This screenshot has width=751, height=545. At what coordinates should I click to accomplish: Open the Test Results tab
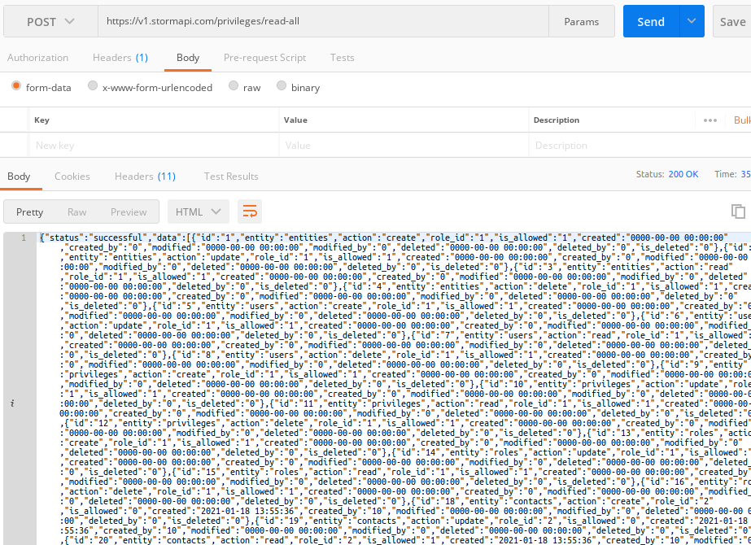231,177
